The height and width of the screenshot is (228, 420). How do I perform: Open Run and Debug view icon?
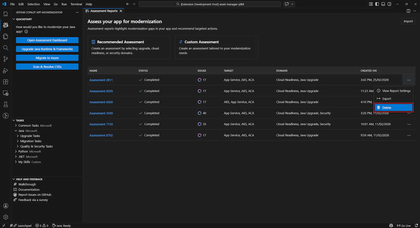(x=5, y=71)
